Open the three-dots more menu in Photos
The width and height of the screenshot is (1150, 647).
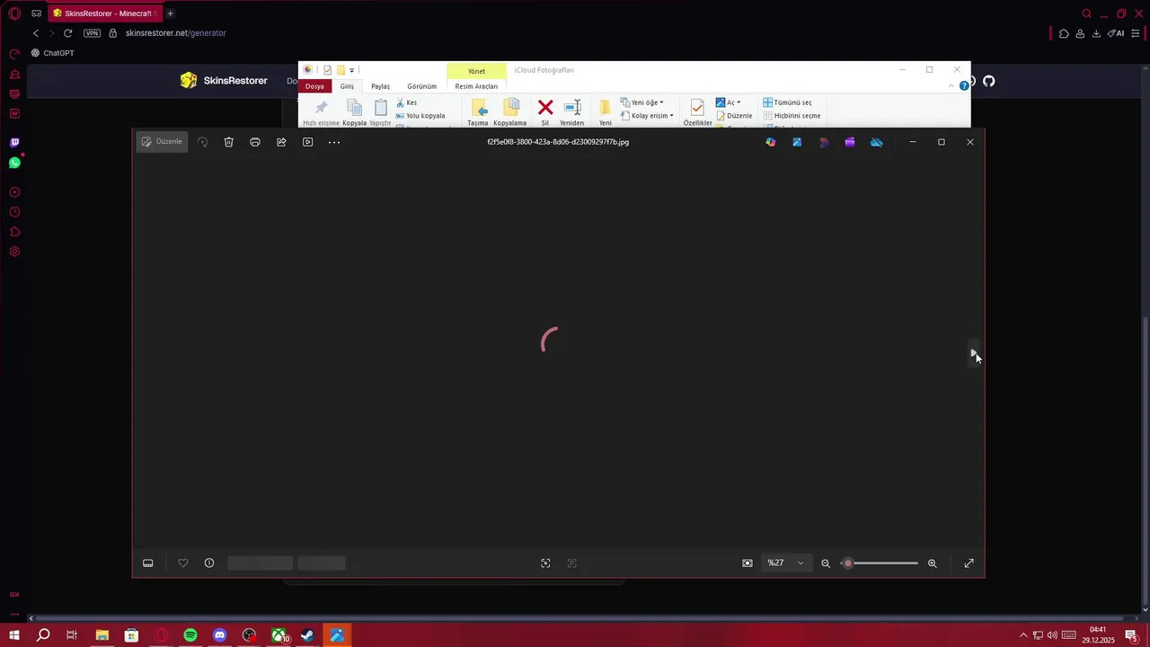pos(334,142)
